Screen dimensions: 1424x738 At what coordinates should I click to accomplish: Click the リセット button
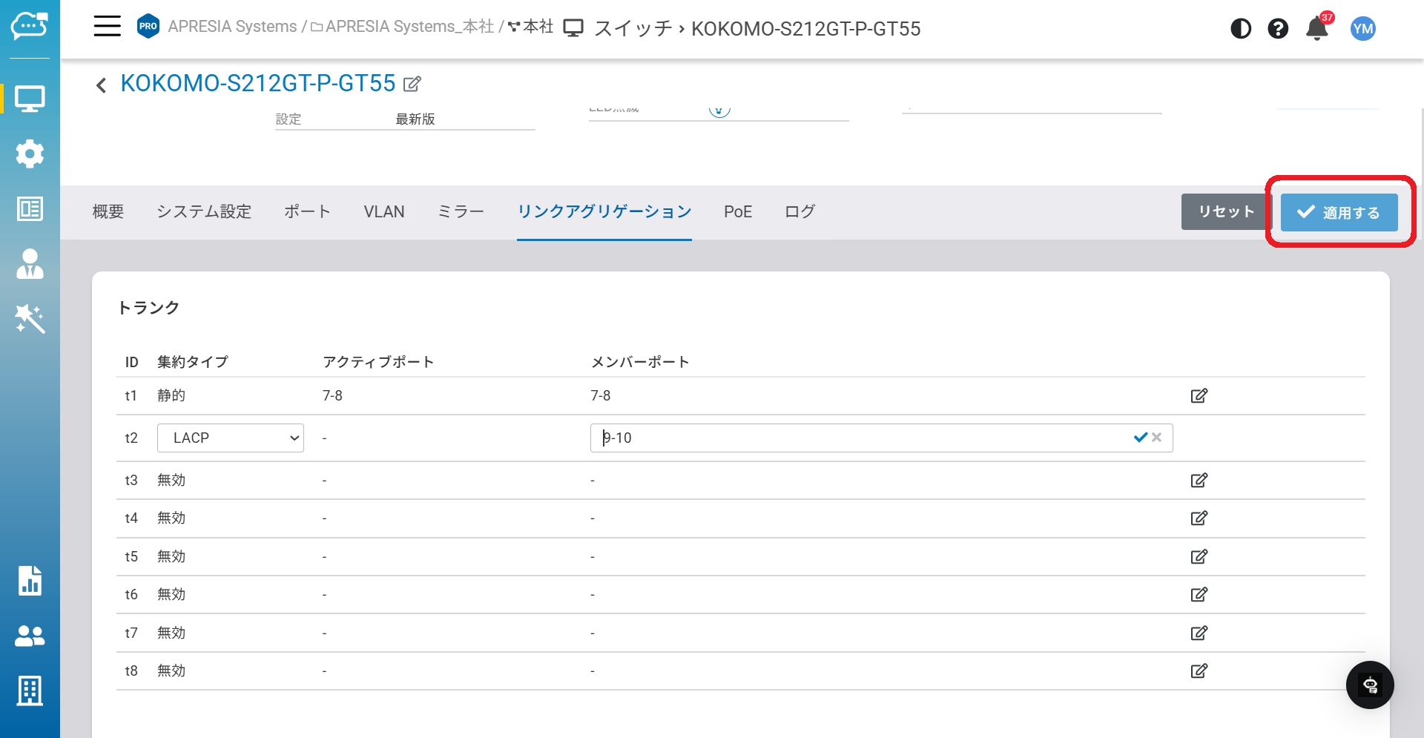(x=1226, y=212)
